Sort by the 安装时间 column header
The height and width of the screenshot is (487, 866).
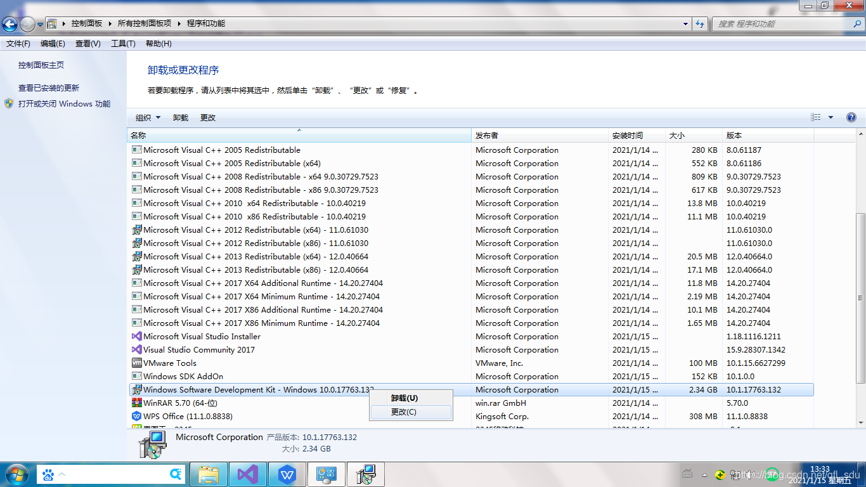(x=637, y=136)
